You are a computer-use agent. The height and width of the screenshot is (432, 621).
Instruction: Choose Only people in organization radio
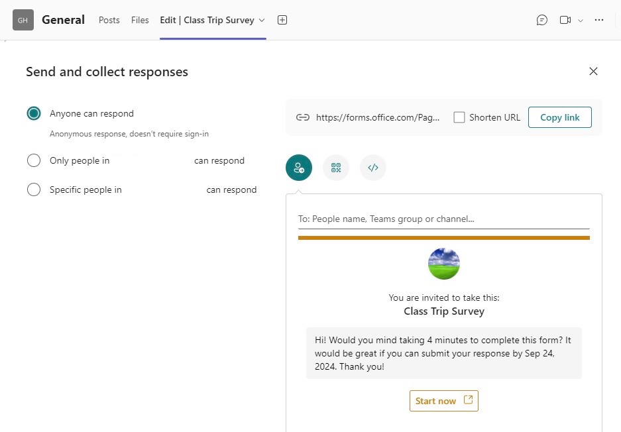[34, 160]
